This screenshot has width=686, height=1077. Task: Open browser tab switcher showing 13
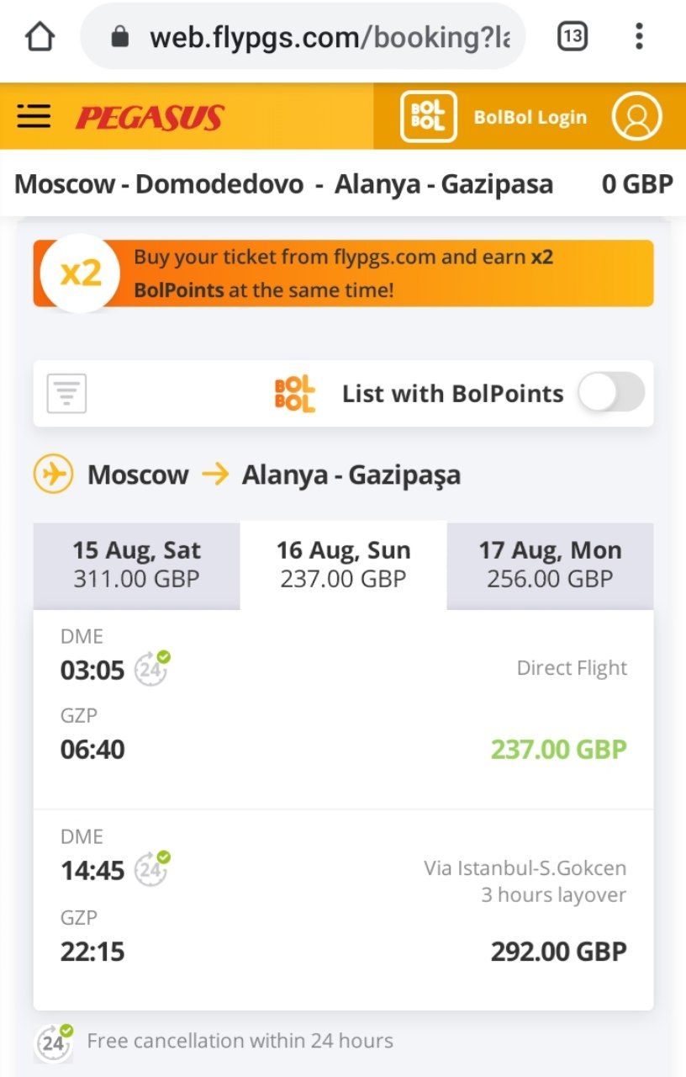point(573,36)
